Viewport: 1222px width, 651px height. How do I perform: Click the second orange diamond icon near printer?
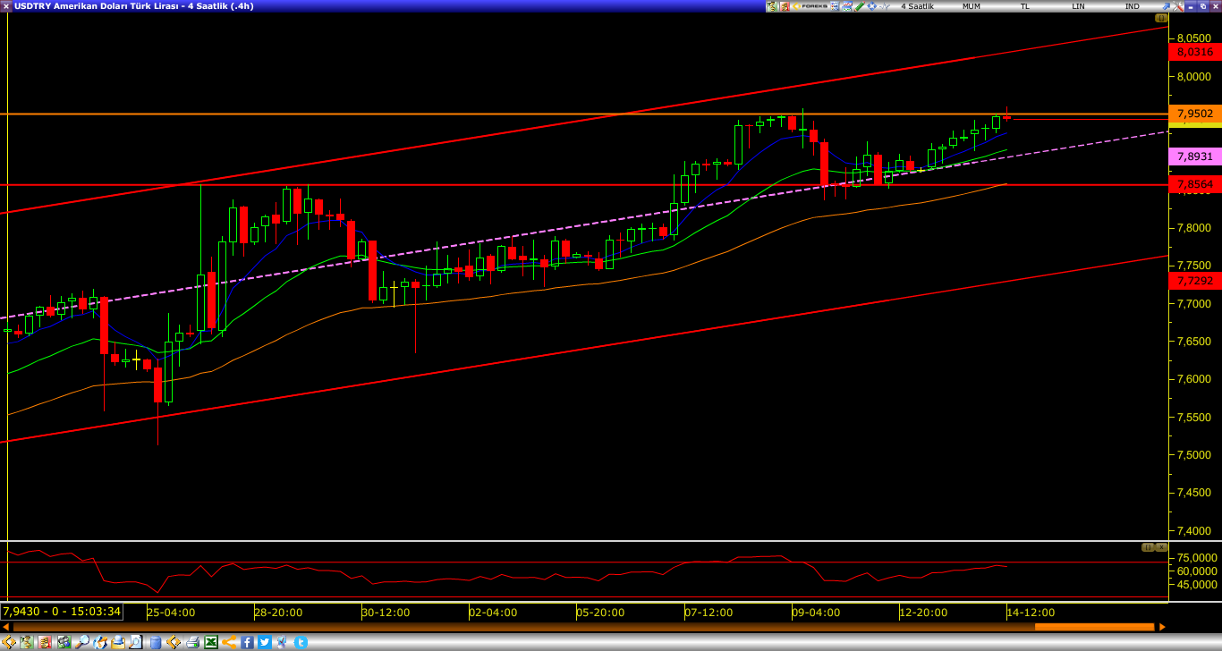point(174,642)
